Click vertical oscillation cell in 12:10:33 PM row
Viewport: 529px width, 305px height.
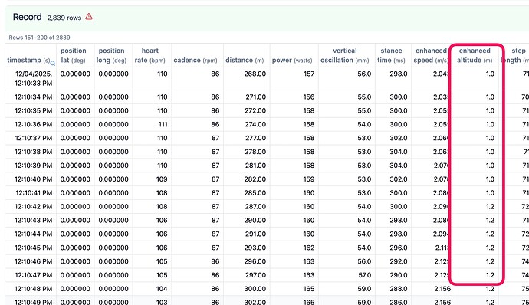click(347, 78)
